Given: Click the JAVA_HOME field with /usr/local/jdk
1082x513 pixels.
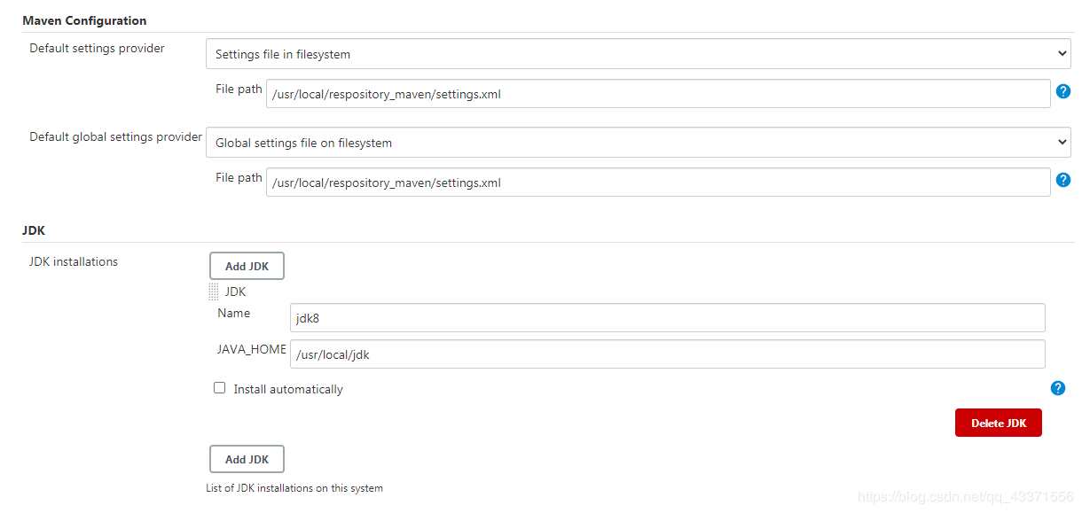Looking at the screenshot, I should (x=667, y=354).
